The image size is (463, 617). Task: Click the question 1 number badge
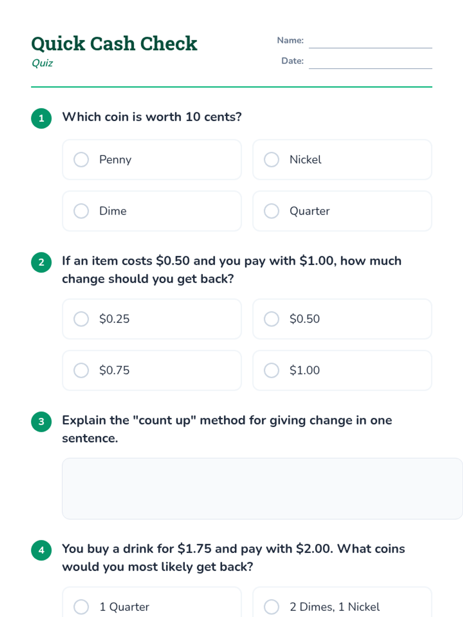41,118
